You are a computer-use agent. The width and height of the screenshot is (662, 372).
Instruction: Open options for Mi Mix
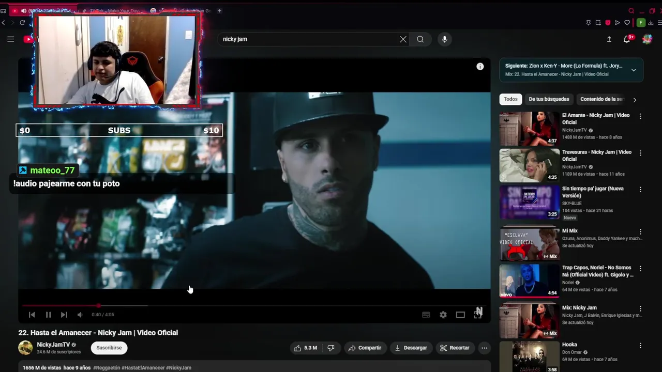pos(640,232)
